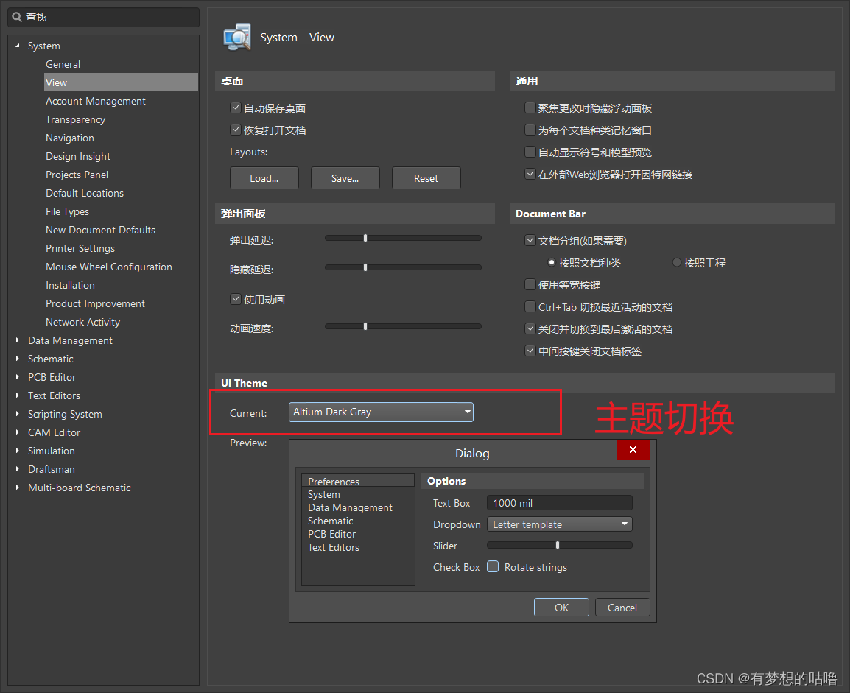
Task: Open Projects Panel settings
Action: (77, 175)
